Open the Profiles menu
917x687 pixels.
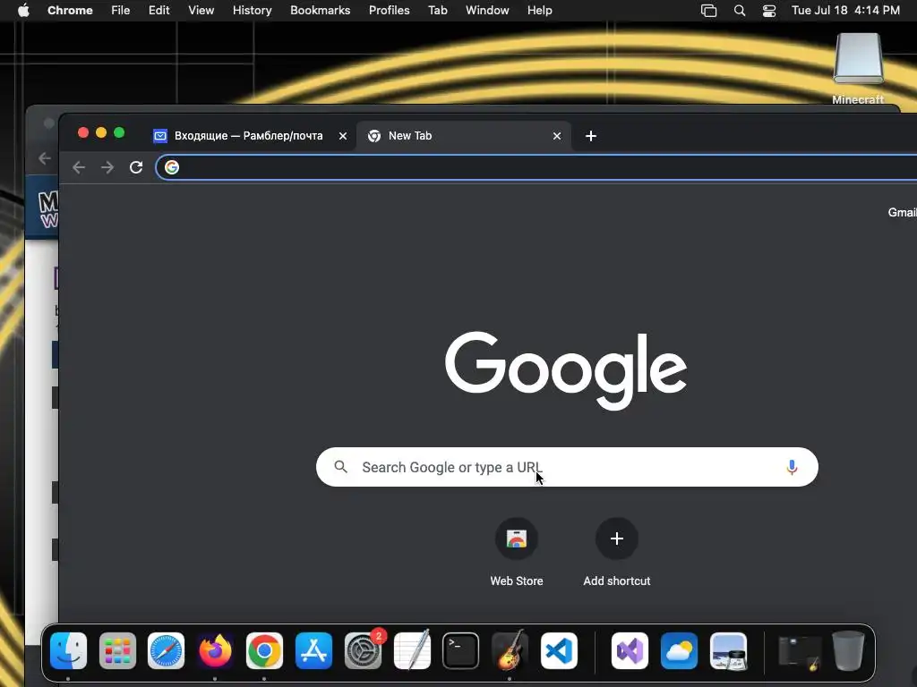point(389,11)
